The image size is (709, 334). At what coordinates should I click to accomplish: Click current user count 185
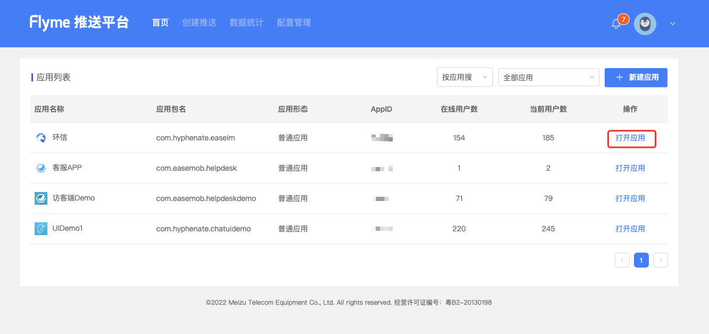(548, 138)
